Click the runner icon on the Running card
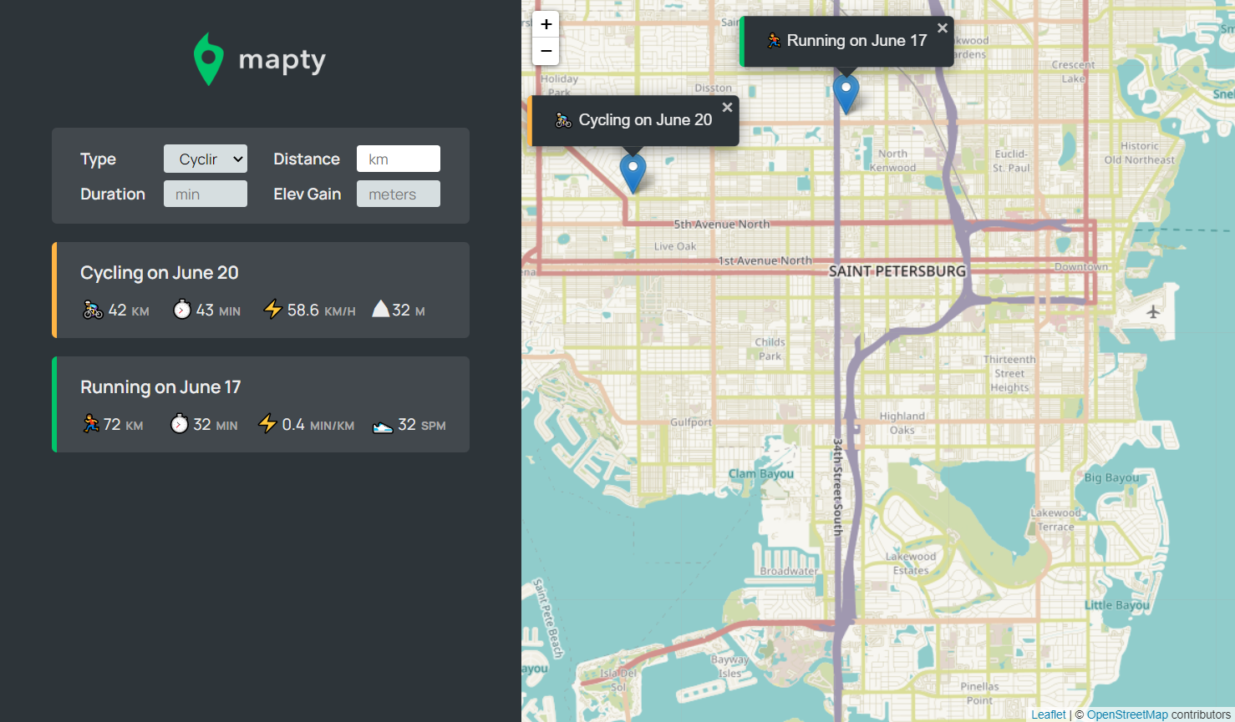 pos(92,423)
